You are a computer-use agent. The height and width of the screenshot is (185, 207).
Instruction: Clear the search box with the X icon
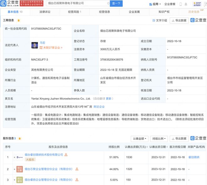pos(109,3)
